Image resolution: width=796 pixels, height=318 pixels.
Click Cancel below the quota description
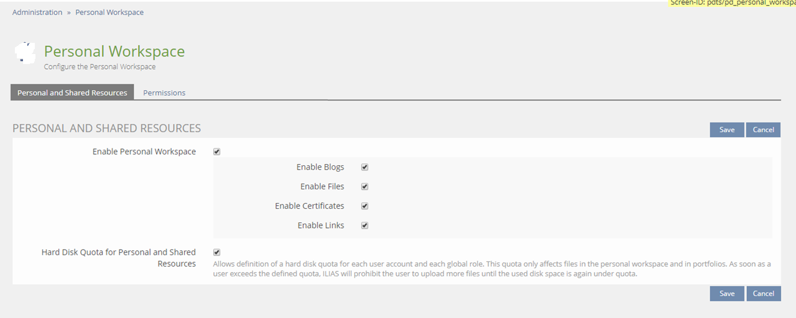(763, 294)
